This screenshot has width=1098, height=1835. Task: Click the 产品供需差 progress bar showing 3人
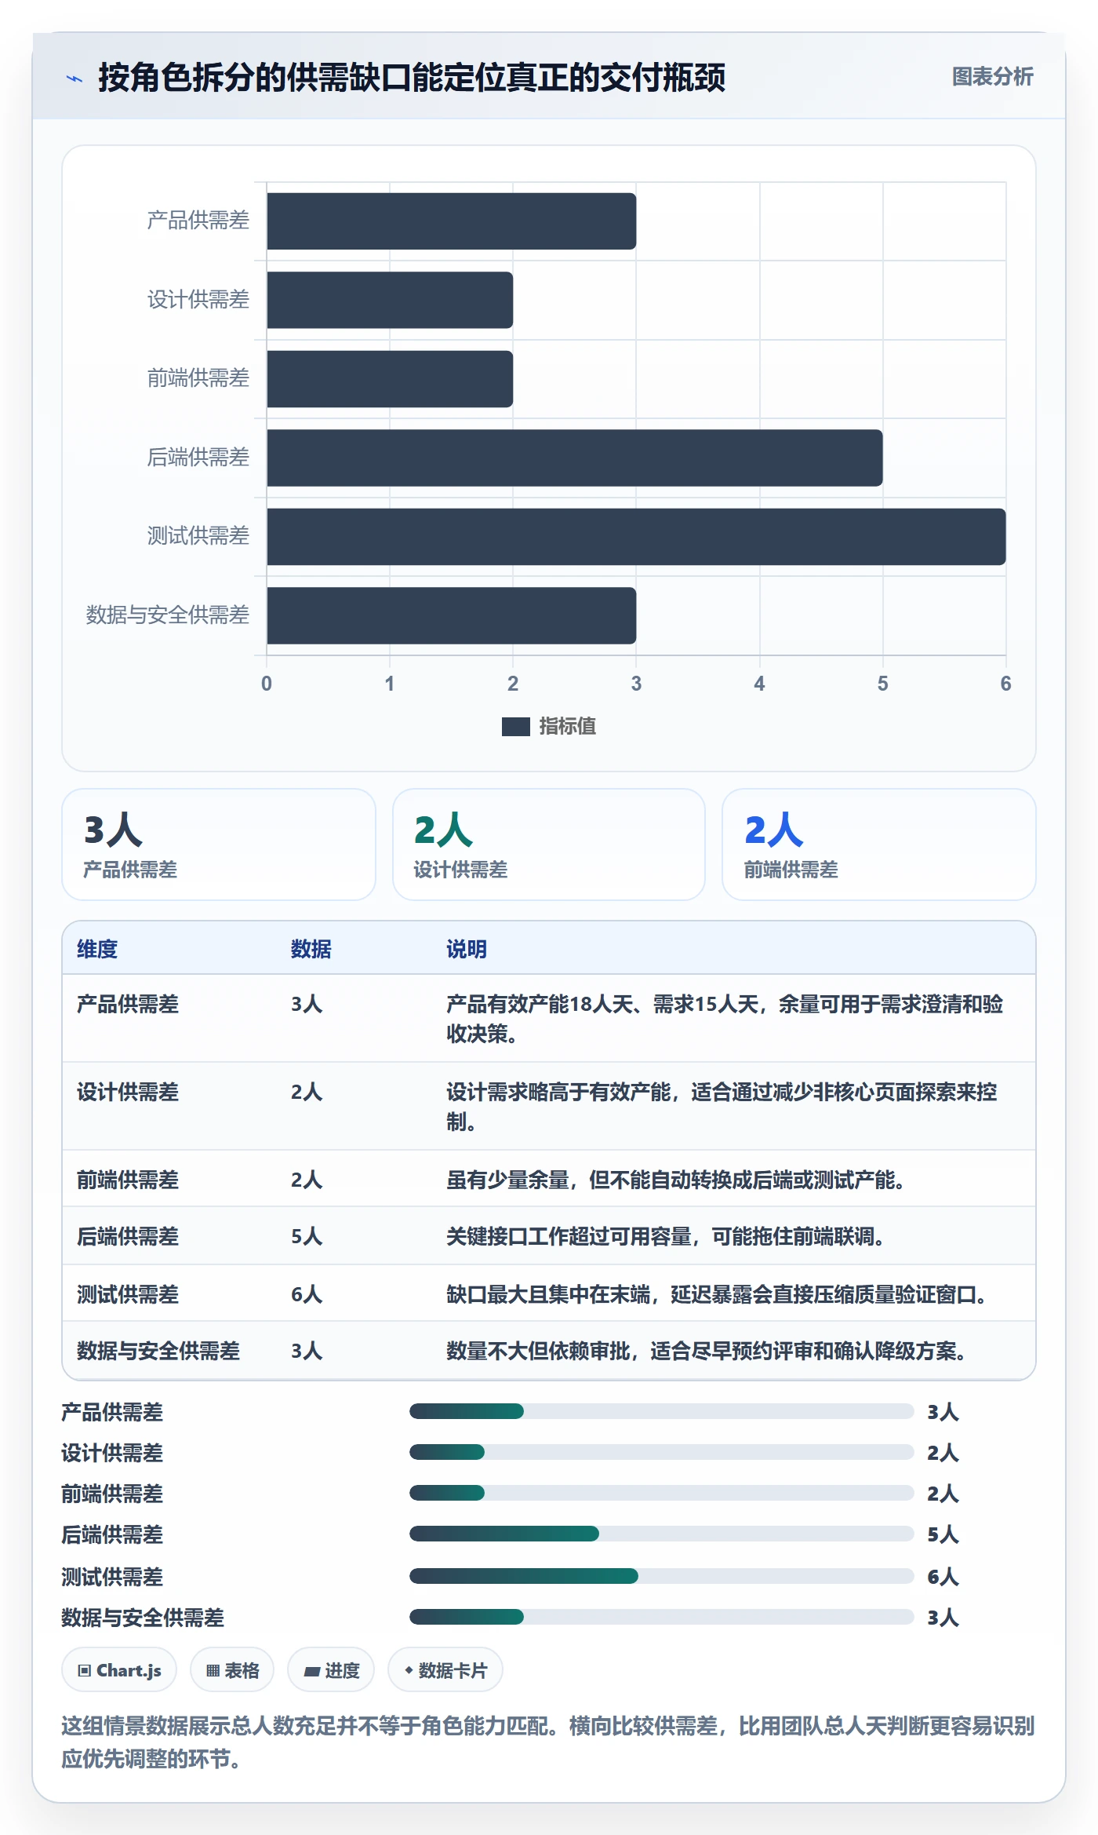tap(661, 1411)
